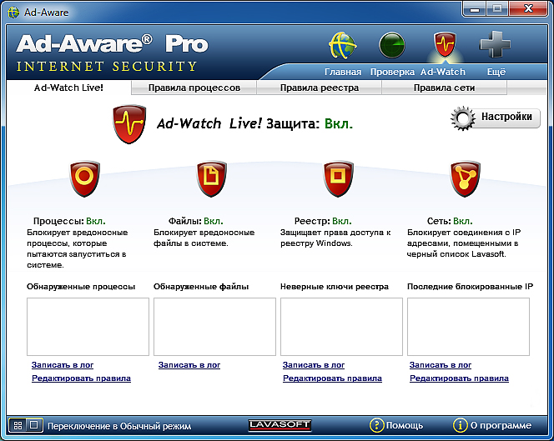This screenshot has width=554, height=441.
Task: Click the large Ad-Watch Live shield icon
Action: tap(129, 123)
